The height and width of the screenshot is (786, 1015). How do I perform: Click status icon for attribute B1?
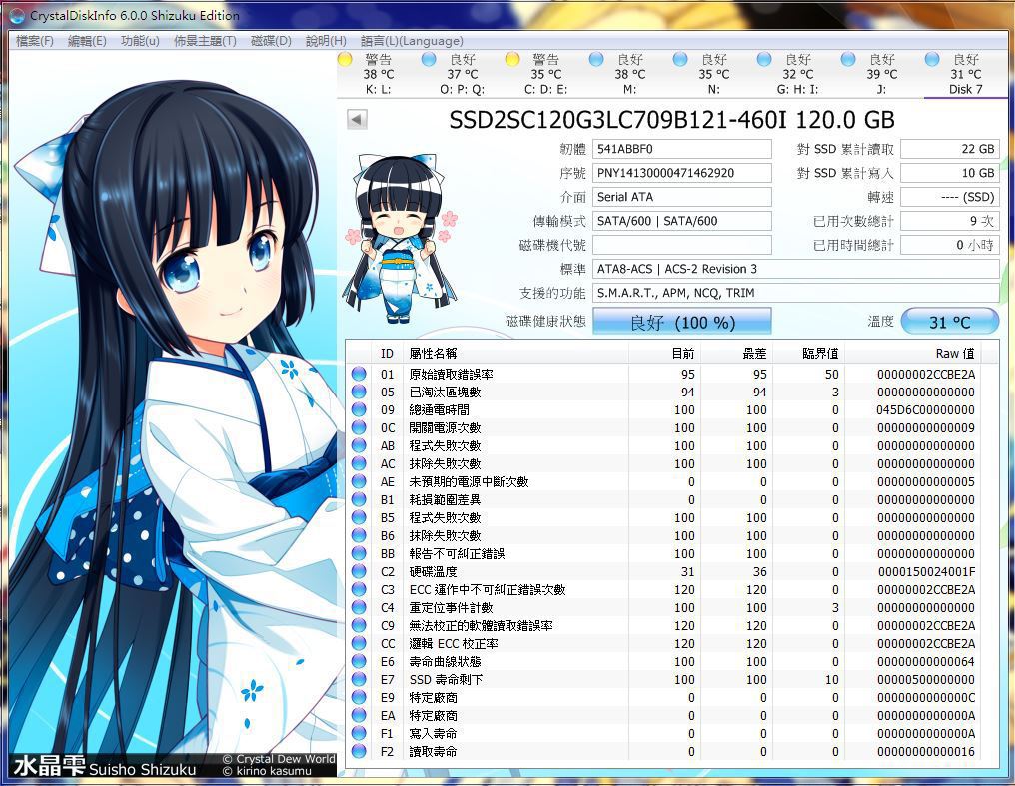tap(358, 499)
